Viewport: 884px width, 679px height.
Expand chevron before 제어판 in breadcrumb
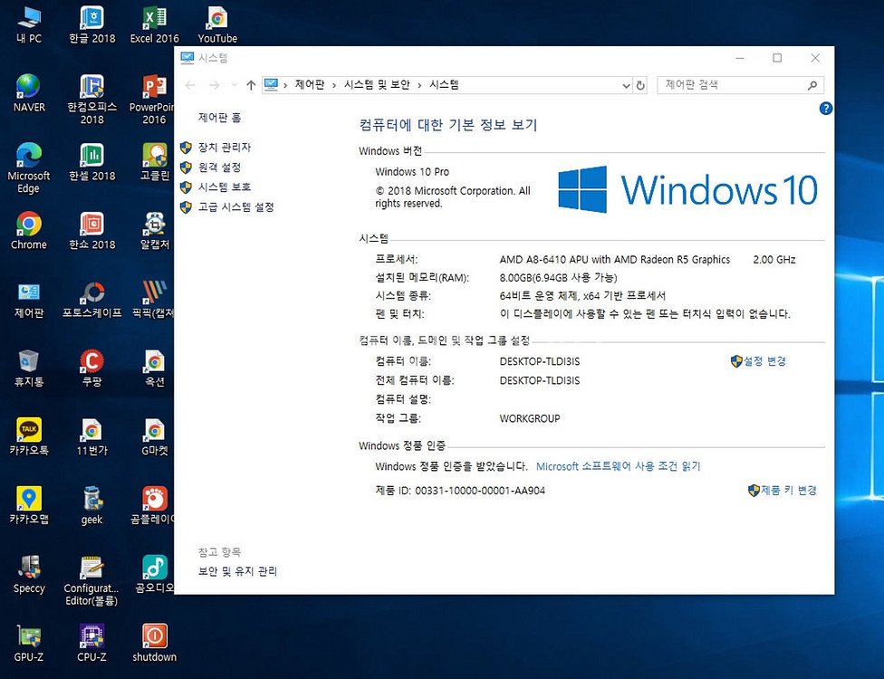(285, 85)
